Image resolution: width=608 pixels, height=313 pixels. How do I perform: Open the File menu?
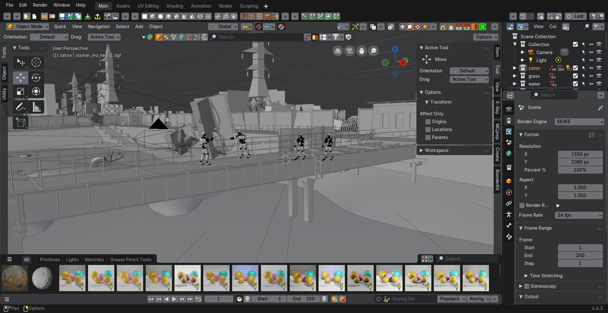pyautogui.click(x=9, y=5)
